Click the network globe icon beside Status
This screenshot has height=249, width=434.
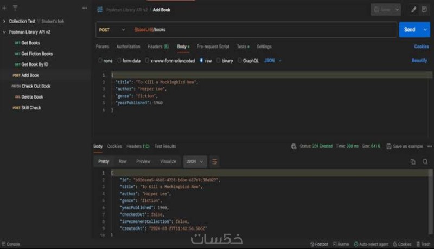tap(293, 146)
